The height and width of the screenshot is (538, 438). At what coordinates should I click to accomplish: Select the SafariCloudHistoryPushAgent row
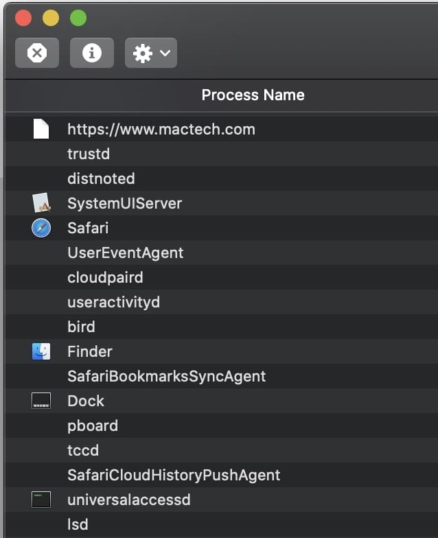(174, 475)
